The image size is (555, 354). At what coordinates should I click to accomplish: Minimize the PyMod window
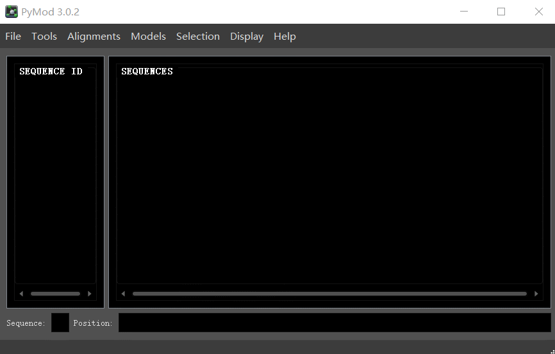[x=464, y=12]
